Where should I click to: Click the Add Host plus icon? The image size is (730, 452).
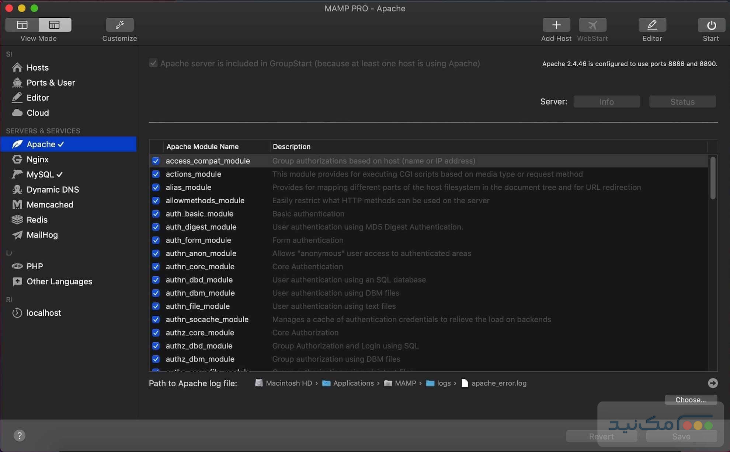(x=556, y=25)
